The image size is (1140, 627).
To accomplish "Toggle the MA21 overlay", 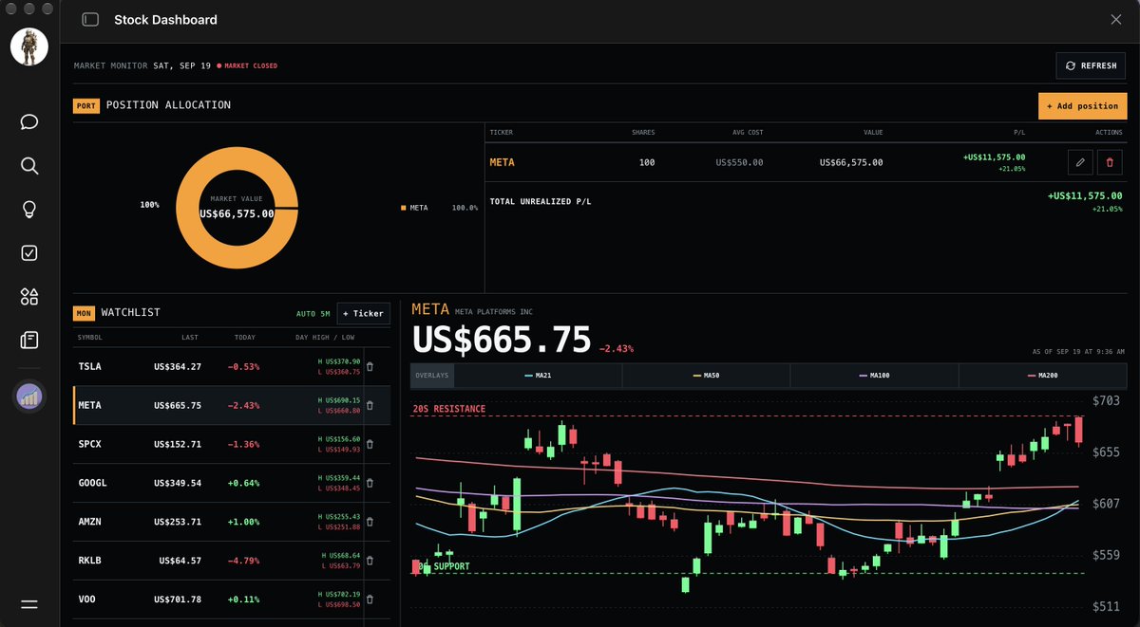I will coord(538,376).
